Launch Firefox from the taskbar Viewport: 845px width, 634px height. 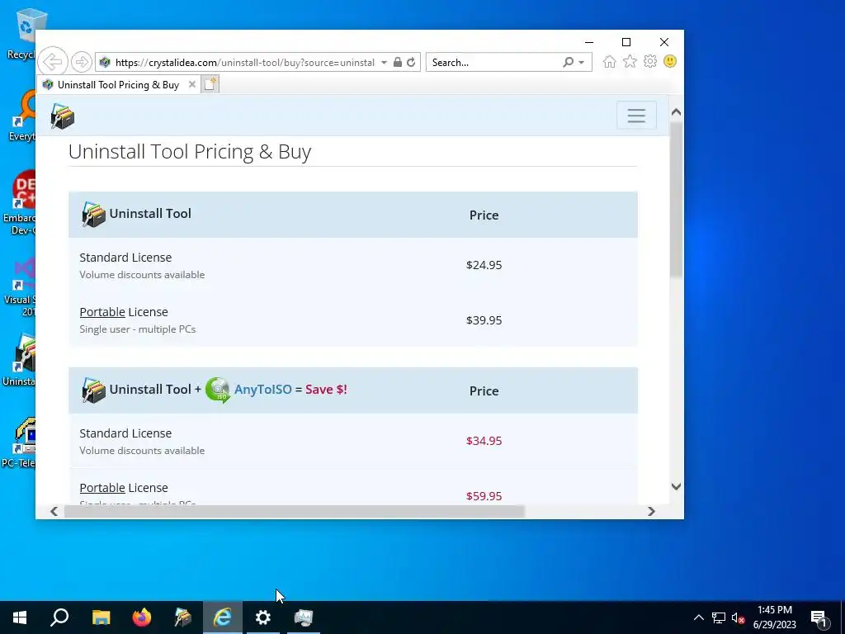click(x=142, y=617)
